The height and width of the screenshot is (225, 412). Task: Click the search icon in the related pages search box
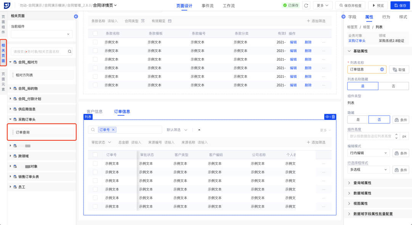pos(69,51)
